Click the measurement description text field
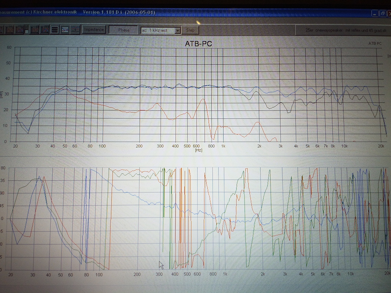 (x=343, y=30)
